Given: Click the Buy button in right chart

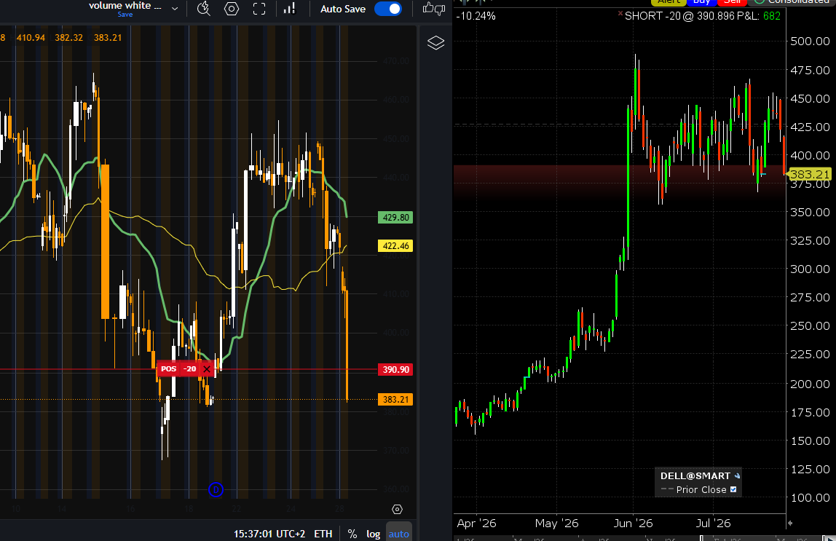Looking at the screenshot, I should 701,2.
